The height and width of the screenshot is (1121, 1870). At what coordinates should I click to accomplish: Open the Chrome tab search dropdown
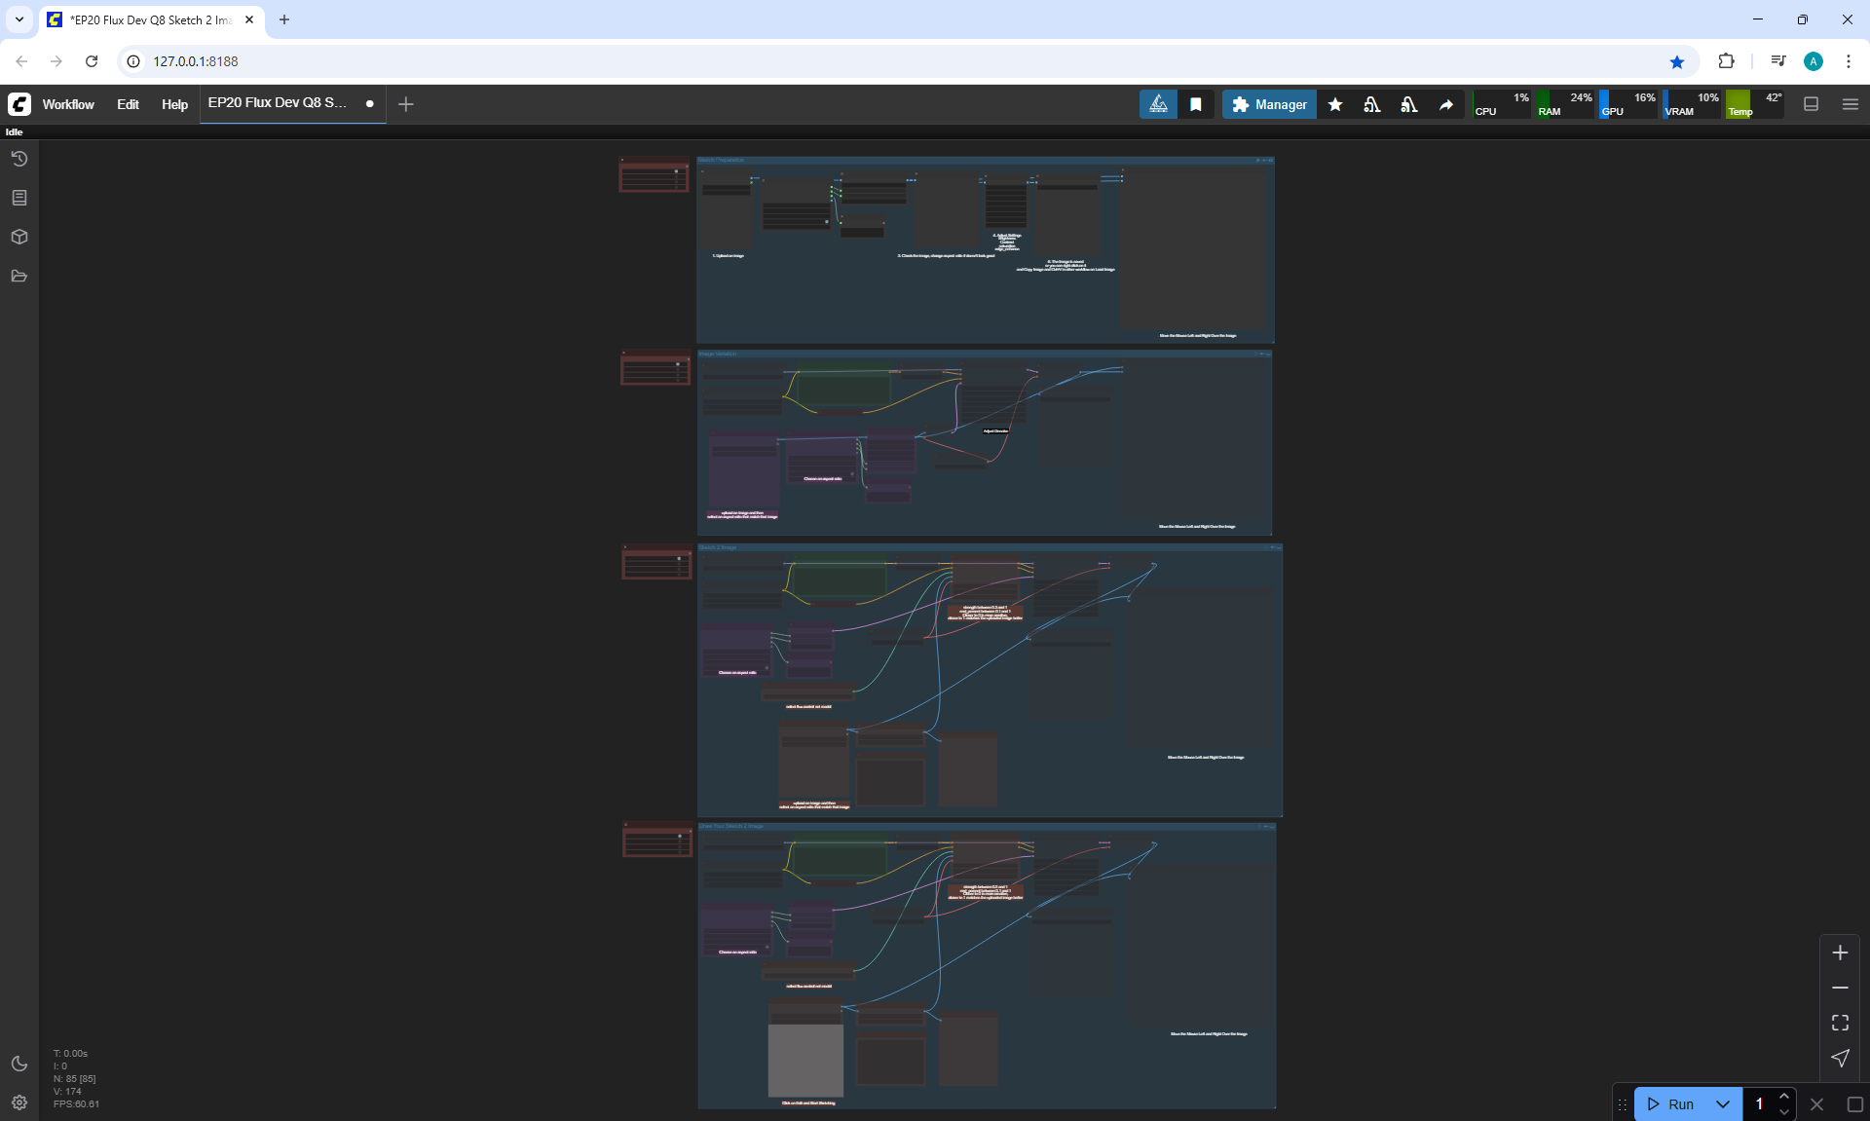tap(19, 19)
